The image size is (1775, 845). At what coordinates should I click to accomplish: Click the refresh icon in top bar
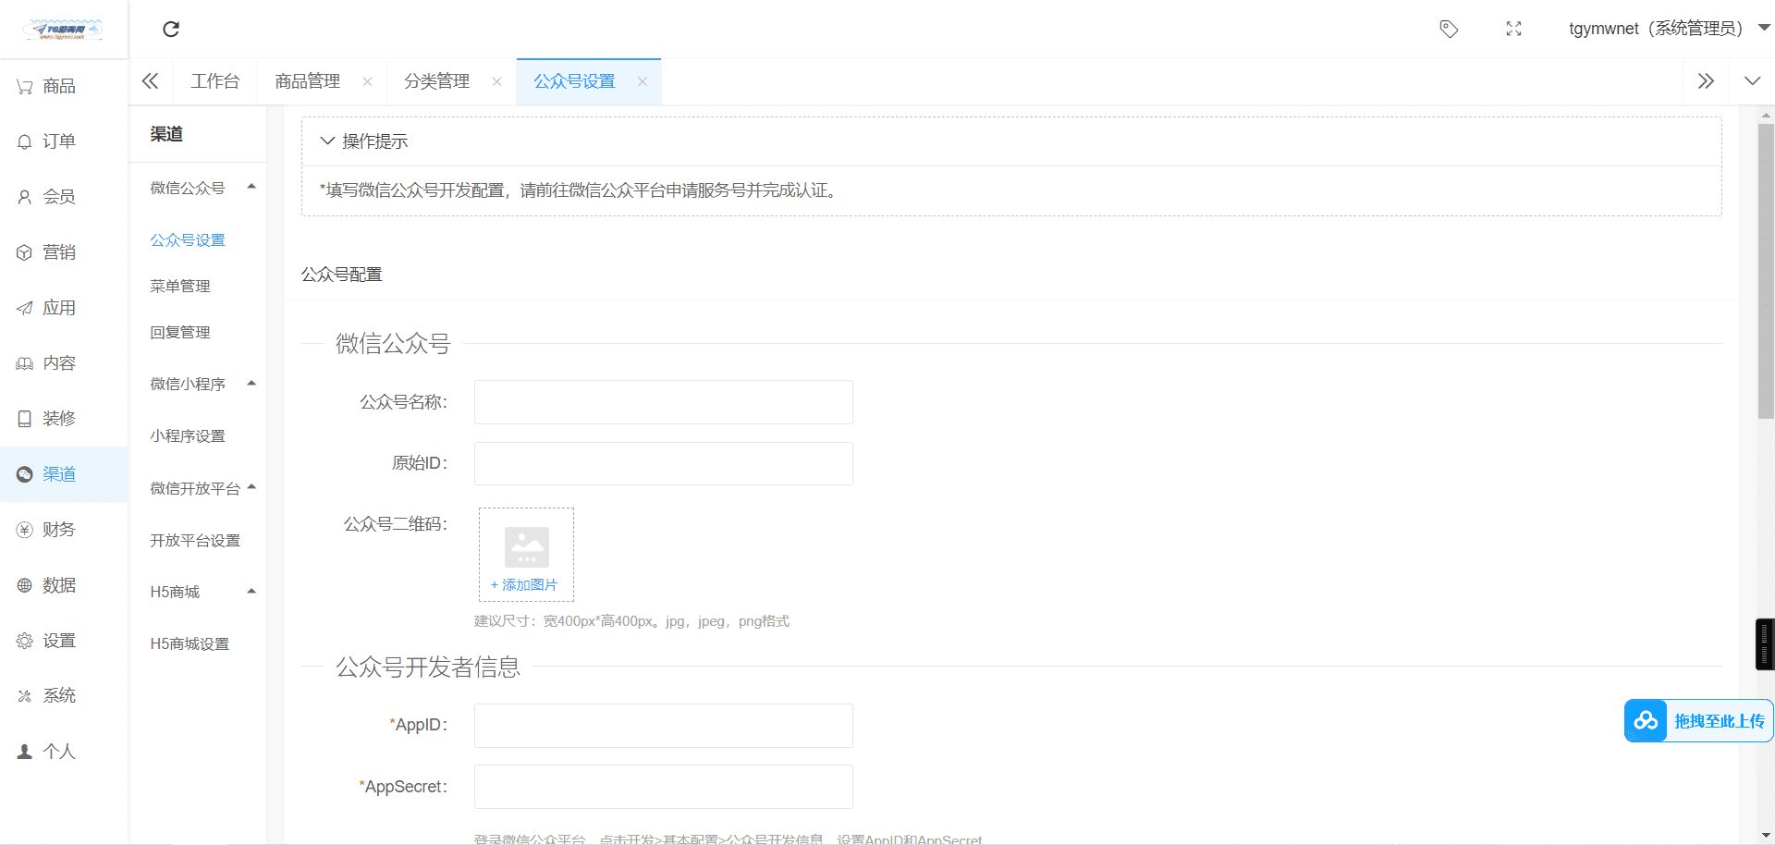click(171, 29)
